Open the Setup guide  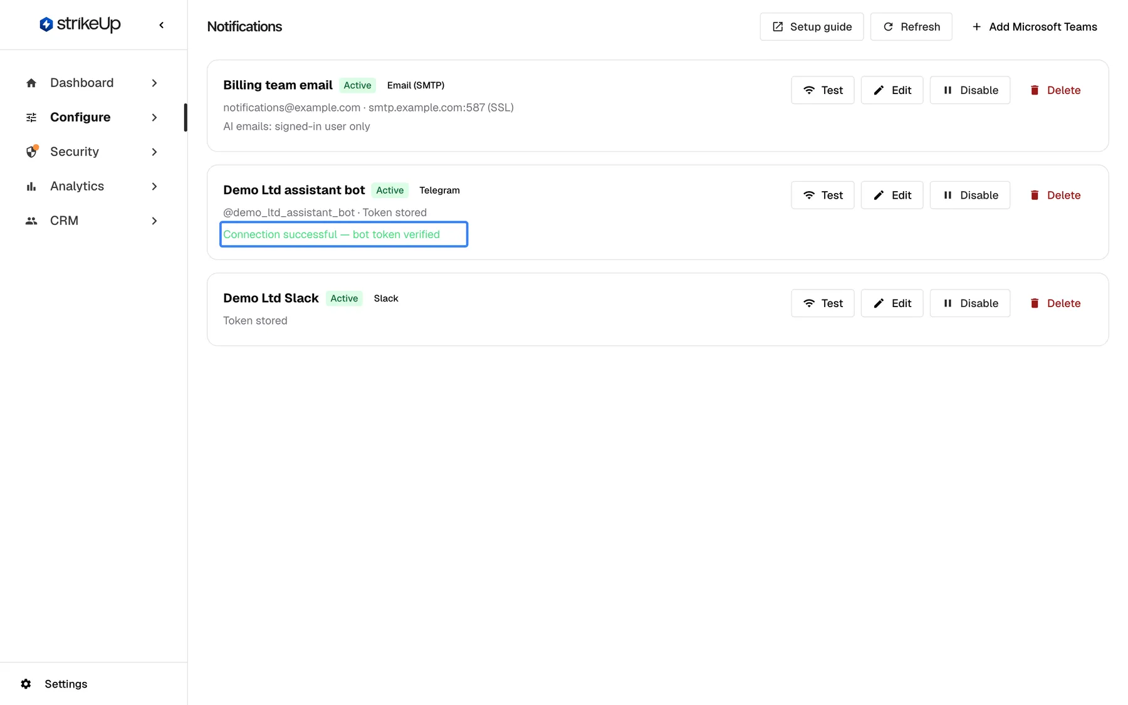coord(812,26)
